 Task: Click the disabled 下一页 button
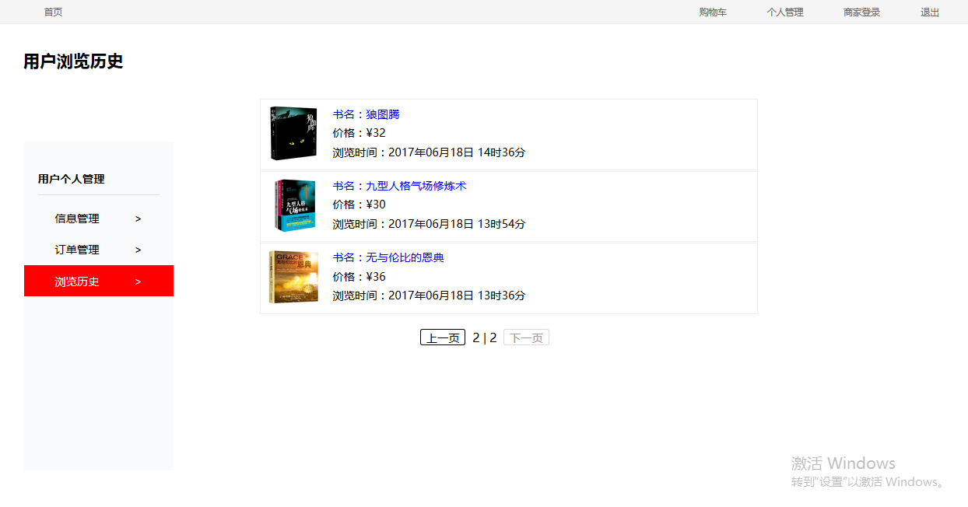click(x=526, y=337)
